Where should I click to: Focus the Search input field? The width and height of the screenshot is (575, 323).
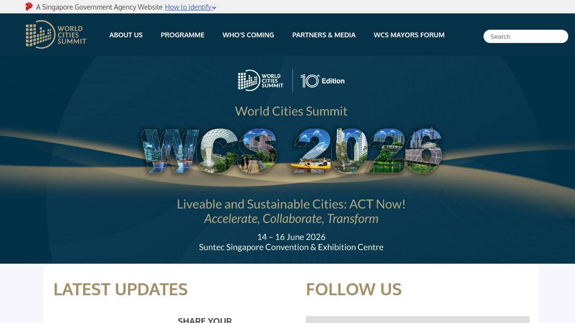(526, 36)
